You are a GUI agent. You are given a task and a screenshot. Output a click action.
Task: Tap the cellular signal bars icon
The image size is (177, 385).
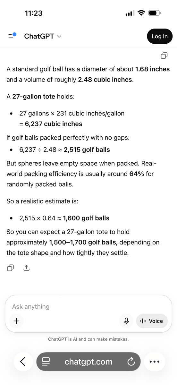pyautogui.click(x=130, y=13)
